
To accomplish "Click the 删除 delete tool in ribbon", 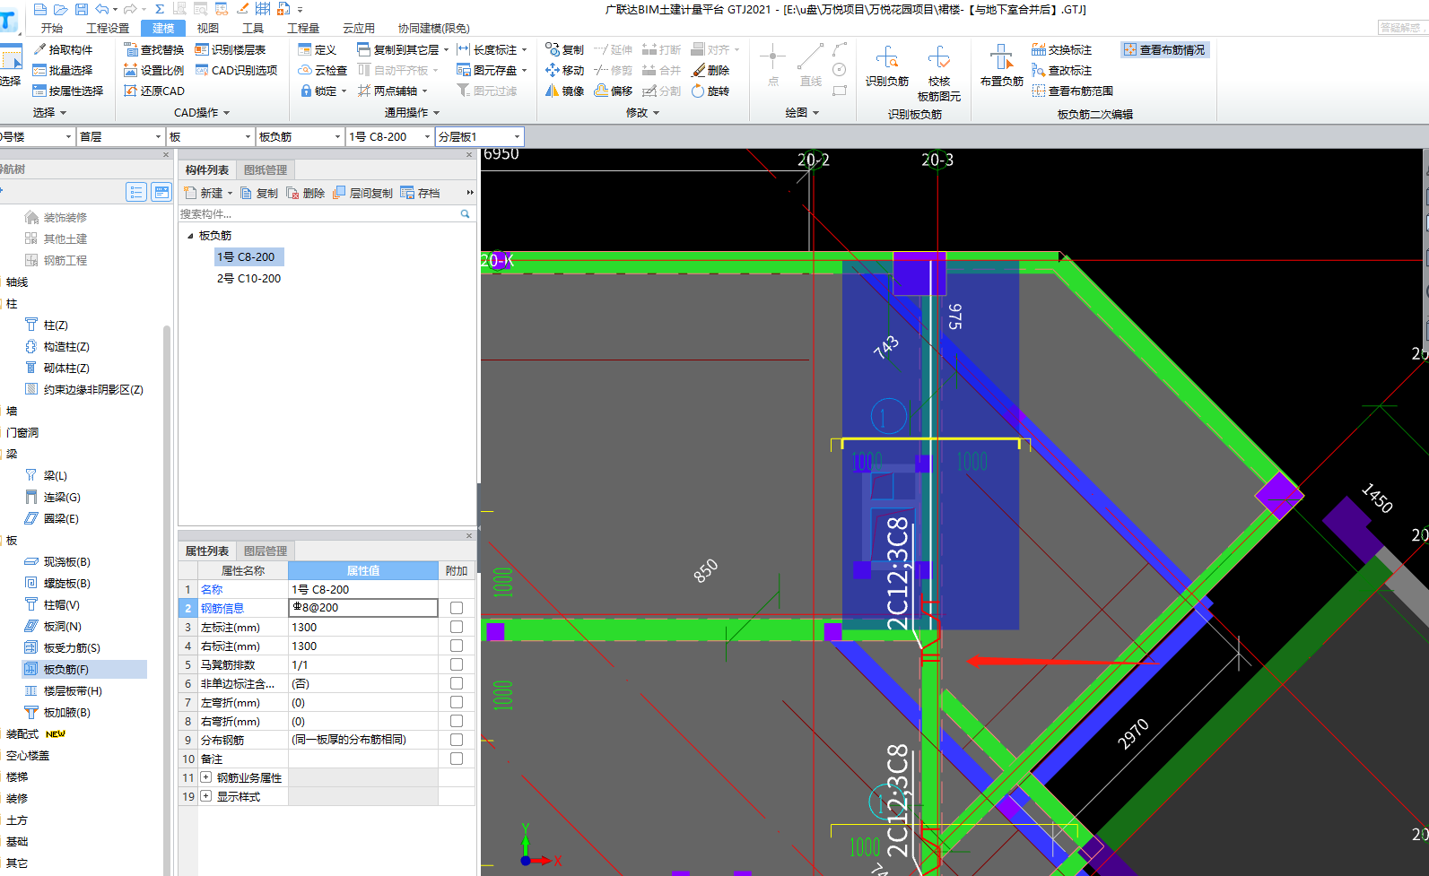I will [x=710, y=70].
